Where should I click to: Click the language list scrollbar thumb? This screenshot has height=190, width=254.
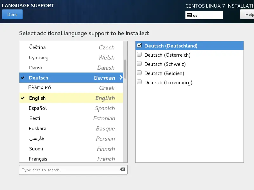pos(125,69)
